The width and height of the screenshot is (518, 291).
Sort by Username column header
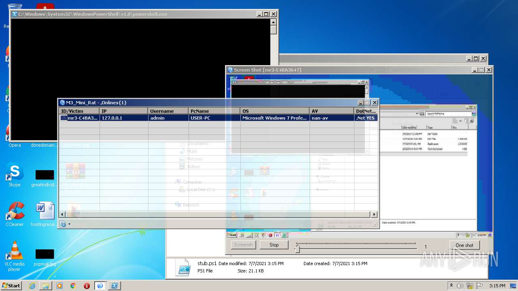coord(168,111)
